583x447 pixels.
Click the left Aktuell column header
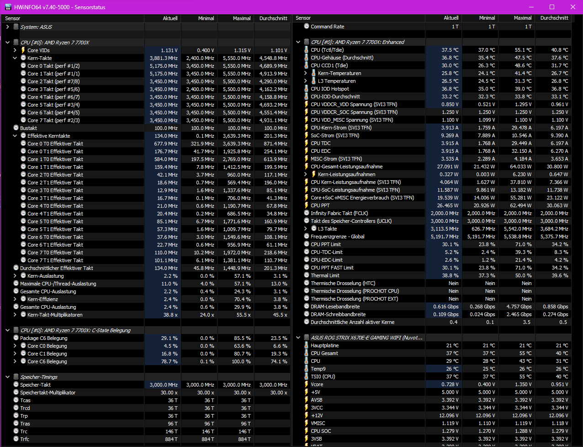click(x=163, y=18)
